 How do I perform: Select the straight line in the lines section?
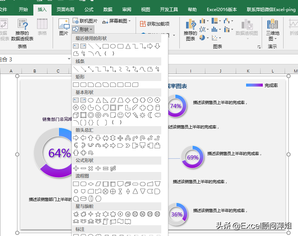76,69
